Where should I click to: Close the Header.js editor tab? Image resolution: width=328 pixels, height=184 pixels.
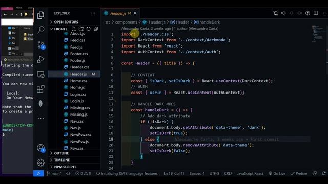135,13
